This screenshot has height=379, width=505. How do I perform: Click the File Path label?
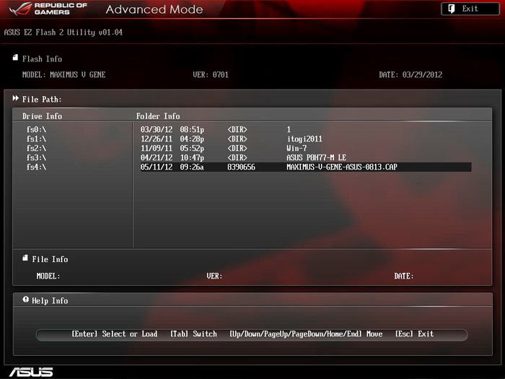point(42,100)
